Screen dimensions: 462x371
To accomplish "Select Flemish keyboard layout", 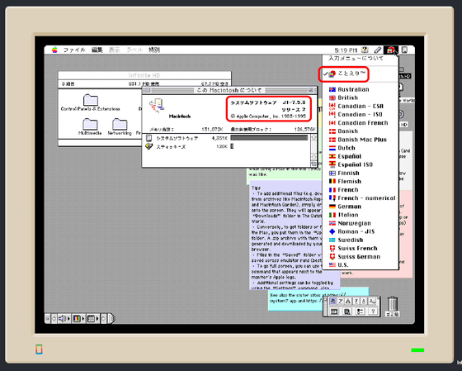I will [361, 182].
